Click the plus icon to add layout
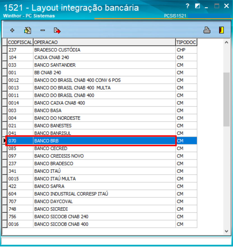233x247 pixels. pyautogui.click(x=12, y=30)
